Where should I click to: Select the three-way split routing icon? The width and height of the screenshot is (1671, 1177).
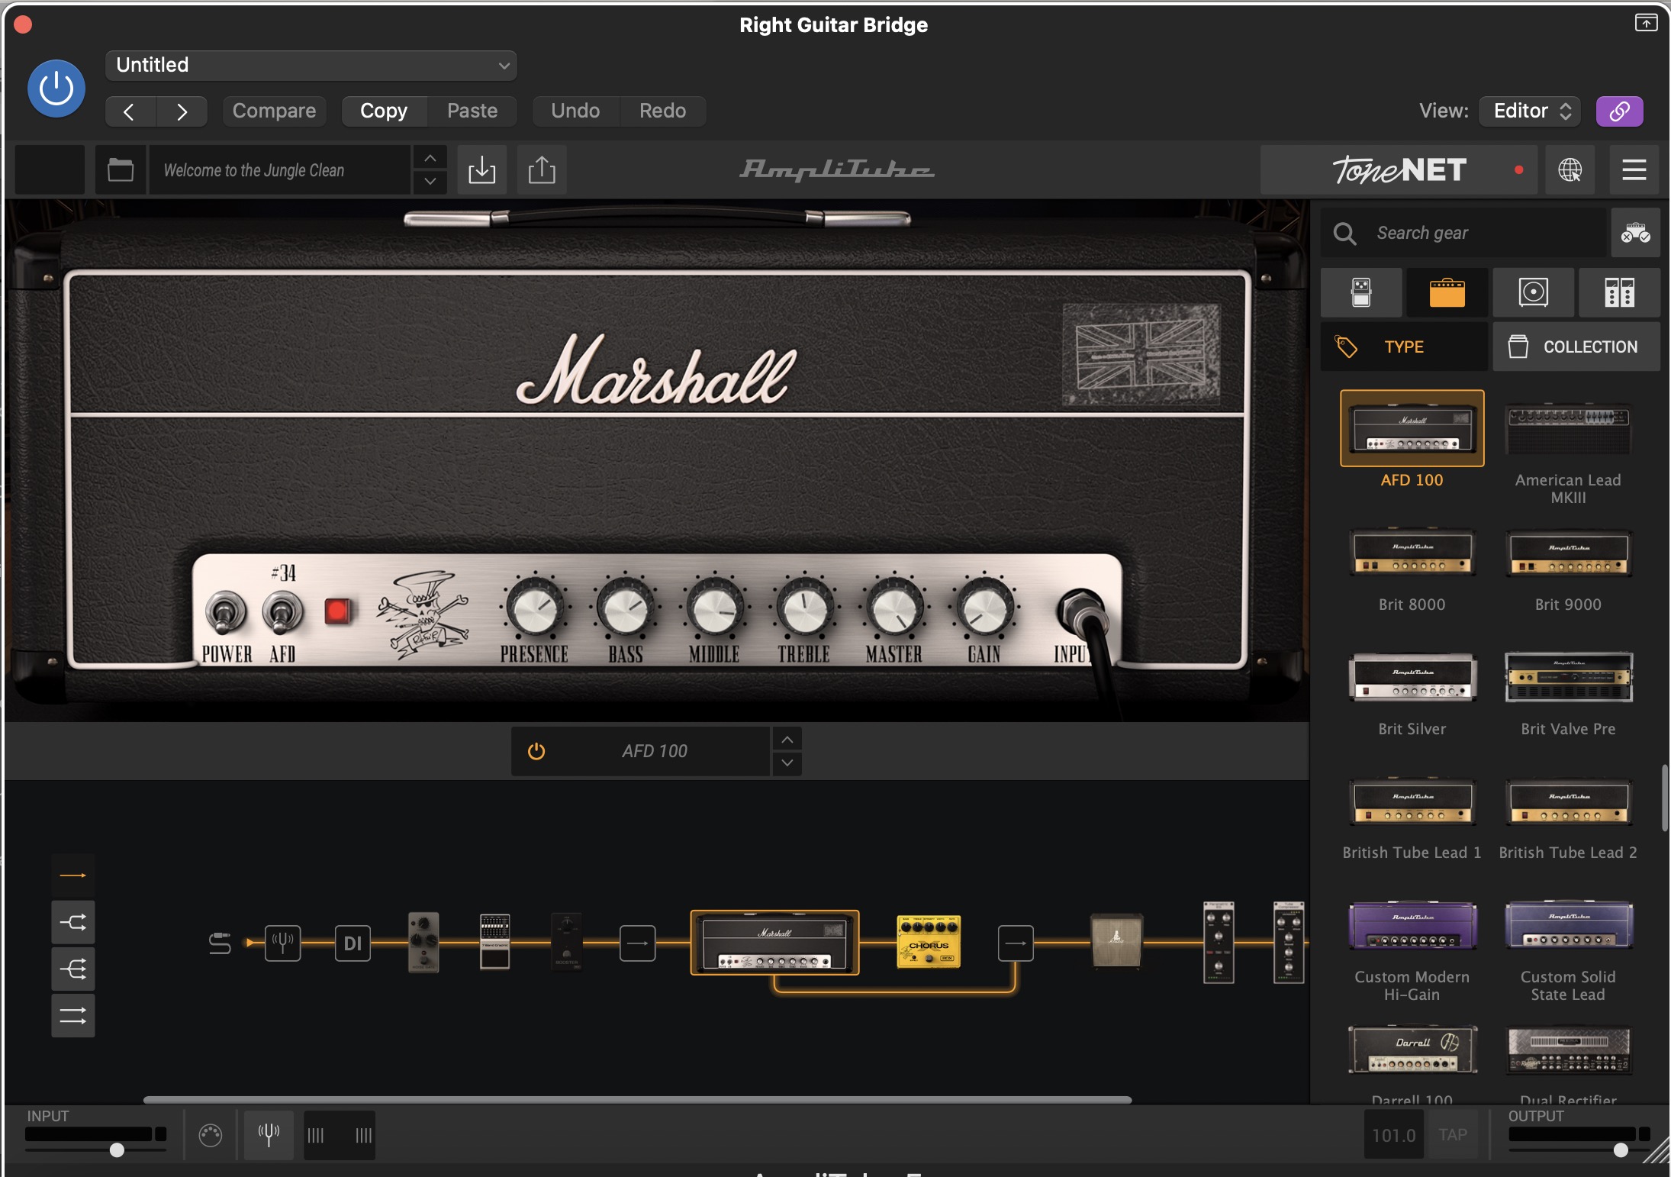pyautogui.click(x=73, y=969)
